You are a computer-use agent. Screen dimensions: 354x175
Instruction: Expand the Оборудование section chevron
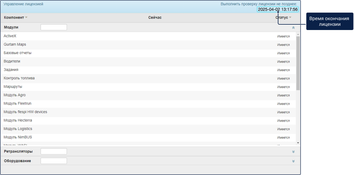click(x=293, y=161)
